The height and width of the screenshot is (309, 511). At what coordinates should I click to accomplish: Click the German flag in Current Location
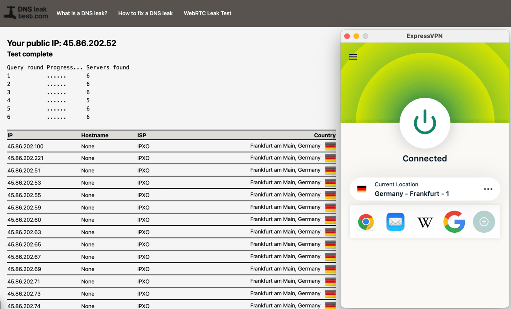[362, 189]
